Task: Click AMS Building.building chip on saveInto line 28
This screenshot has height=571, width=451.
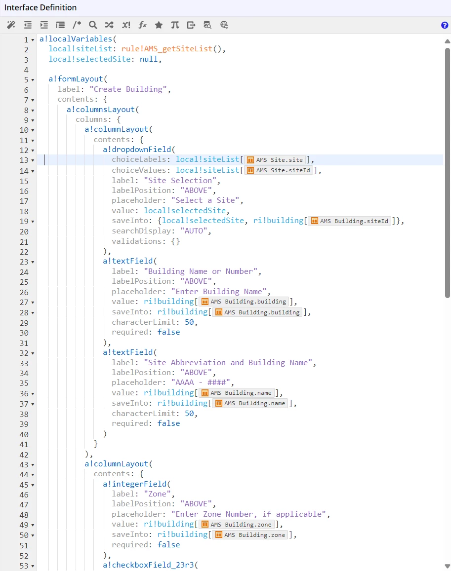Action: (x=257, y=312)
